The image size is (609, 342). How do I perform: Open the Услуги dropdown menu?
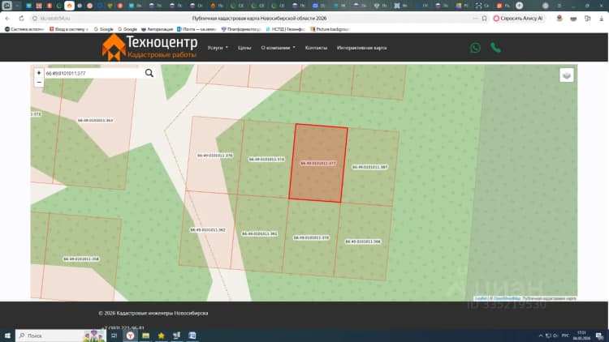pyautogui.click(x=218, y=48)
